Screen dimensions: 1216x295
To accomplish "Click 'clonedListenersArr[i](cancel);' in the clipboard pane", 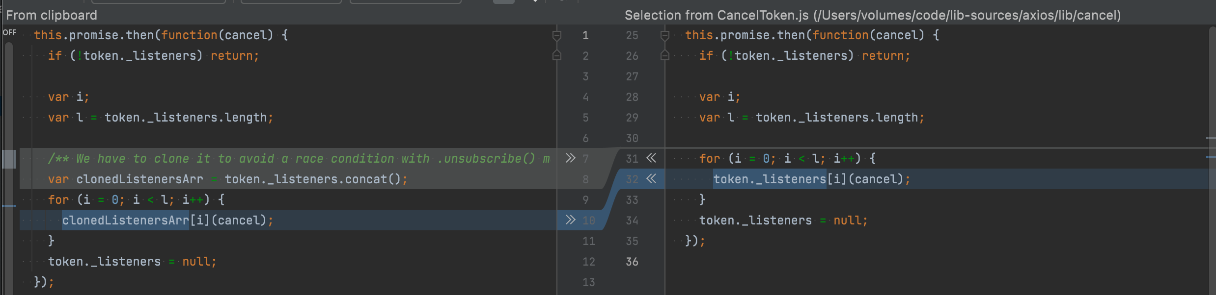I will pos(167,220).
